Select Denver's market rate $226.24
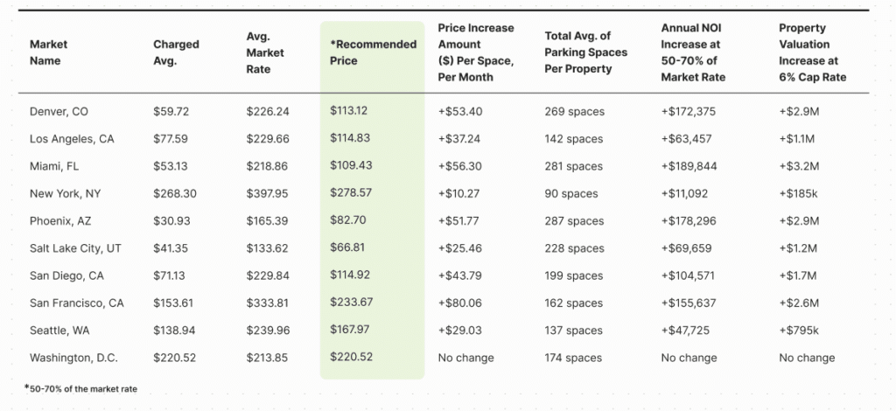Viewport: 896px width, 411px height. (x=268, y=112)
